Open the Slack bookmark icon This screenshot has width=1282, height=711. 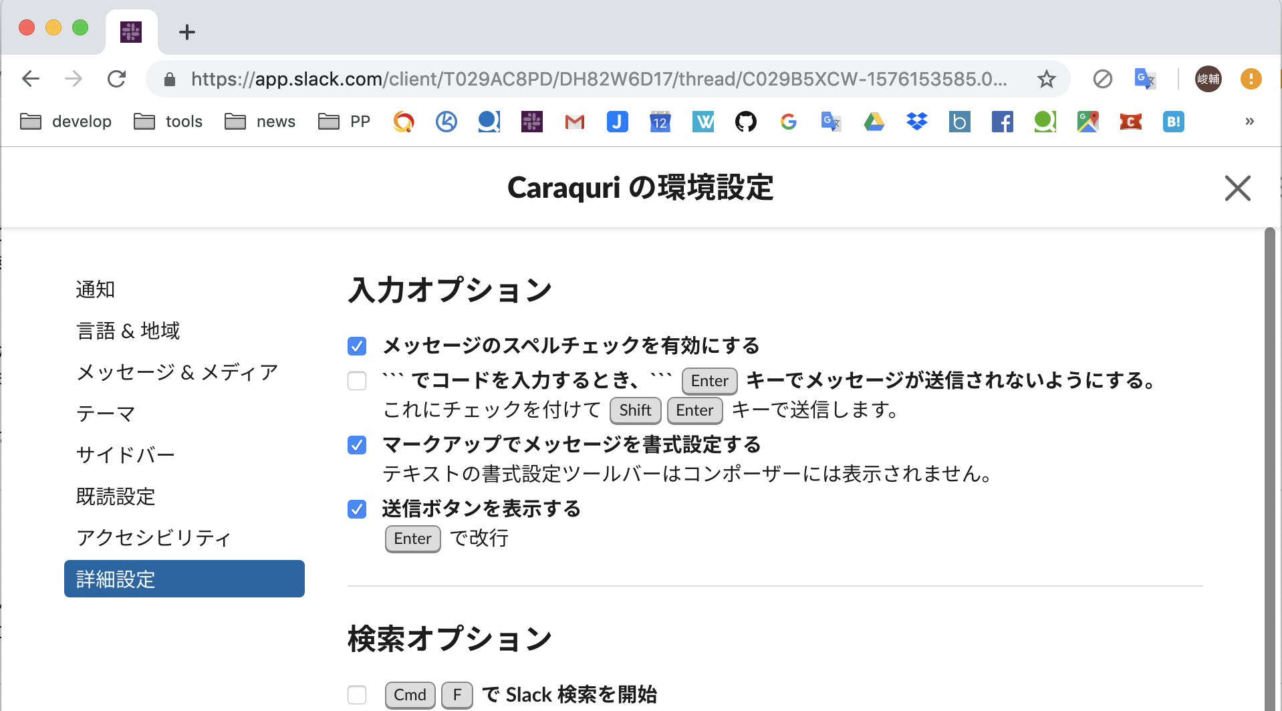pyautogui.click(x=532, y=122)
